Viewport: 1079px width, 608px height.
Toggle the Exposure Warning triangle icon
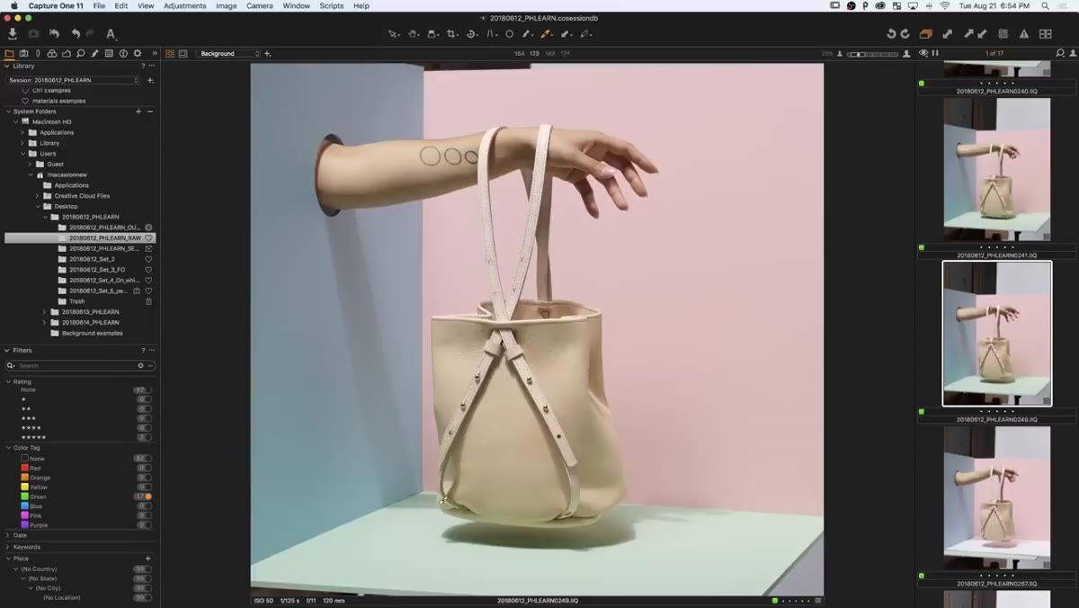pos(1024,34)
